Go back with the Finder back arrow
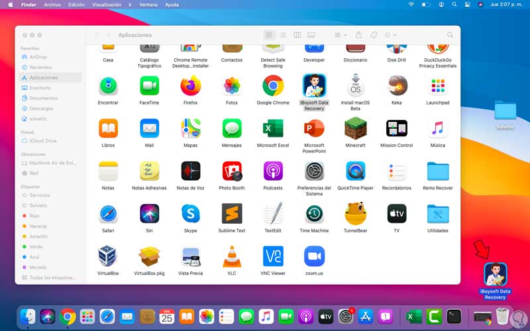 click(x=97, y=35)
